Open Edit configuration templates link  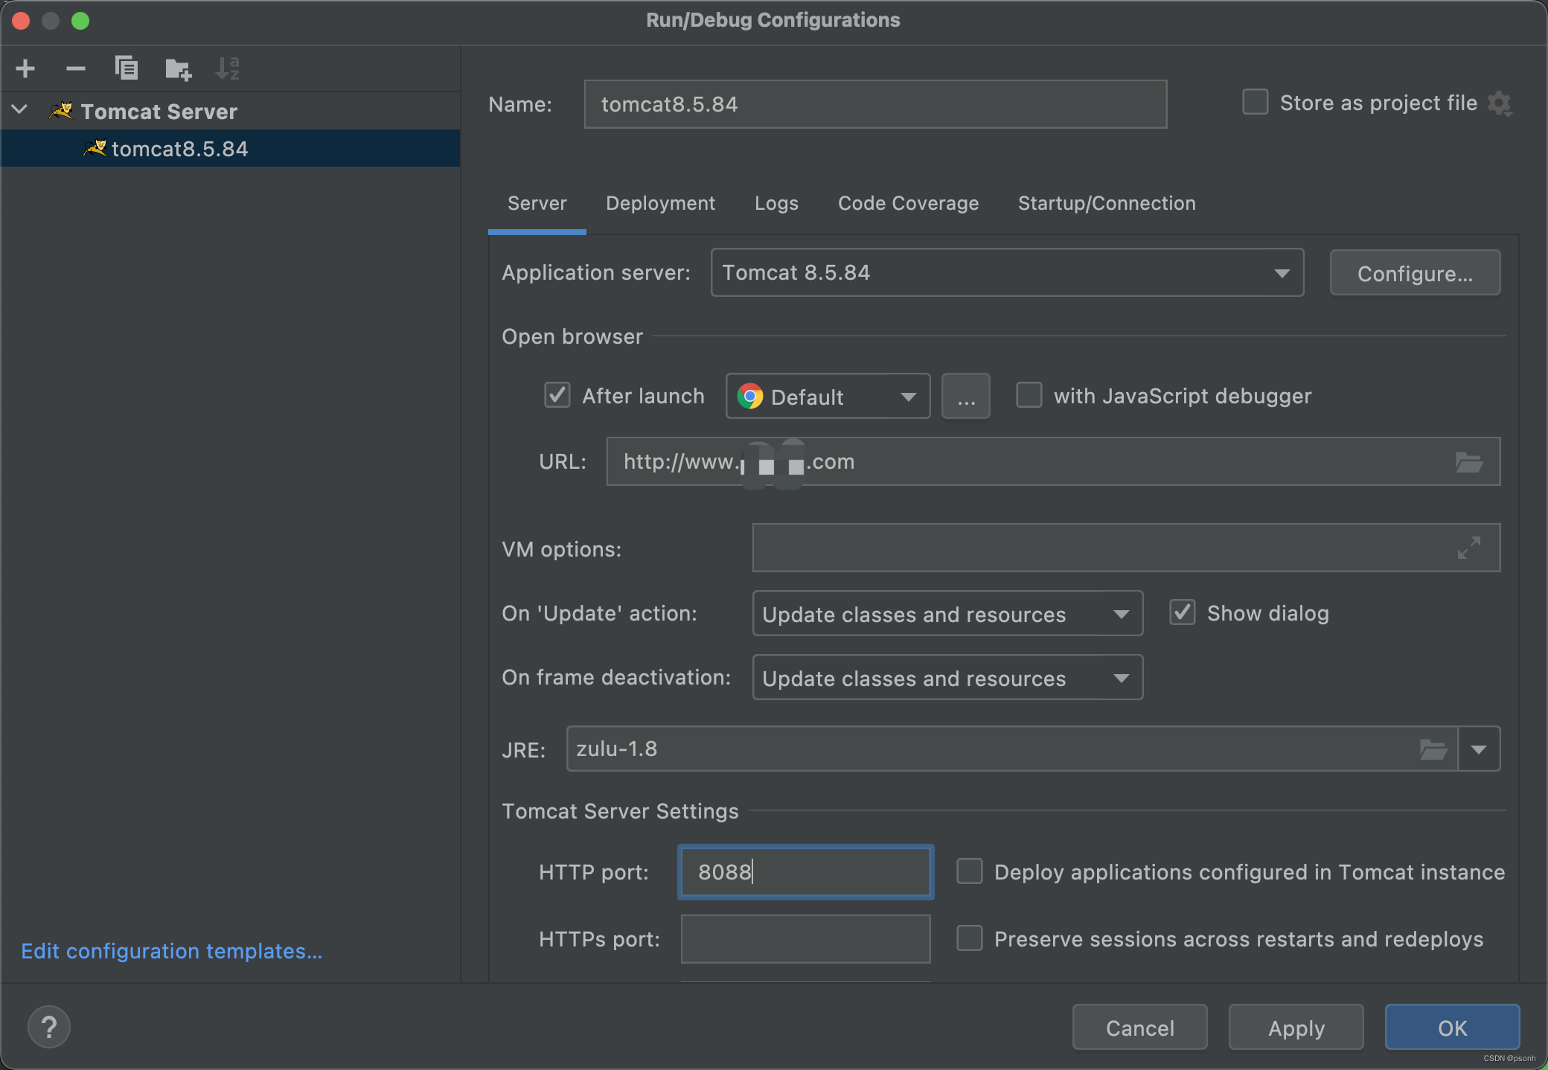pos(171,951)
